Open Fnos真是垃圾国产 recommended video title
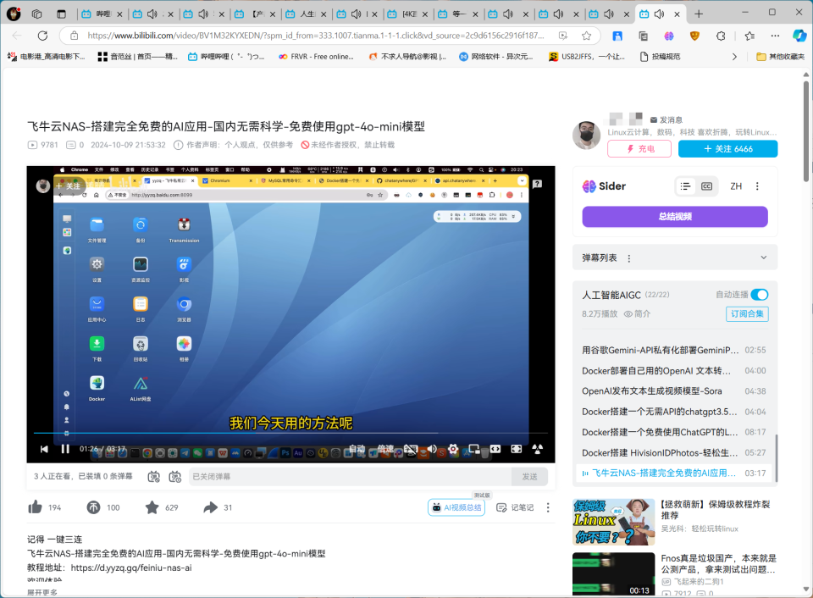 click(718, 564)
